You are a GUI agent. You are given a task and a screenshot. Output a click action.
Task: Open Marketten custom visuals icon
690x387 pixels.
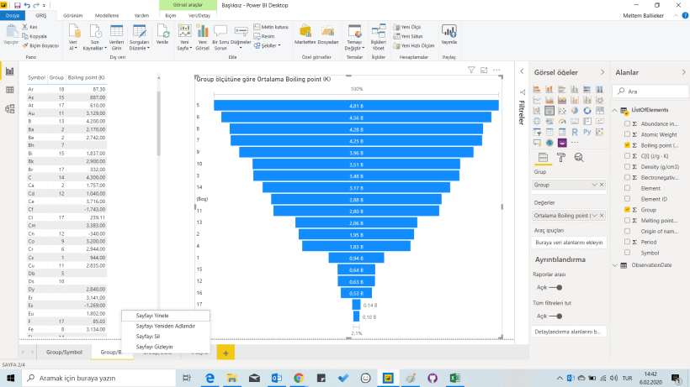[x=305, y=33]
